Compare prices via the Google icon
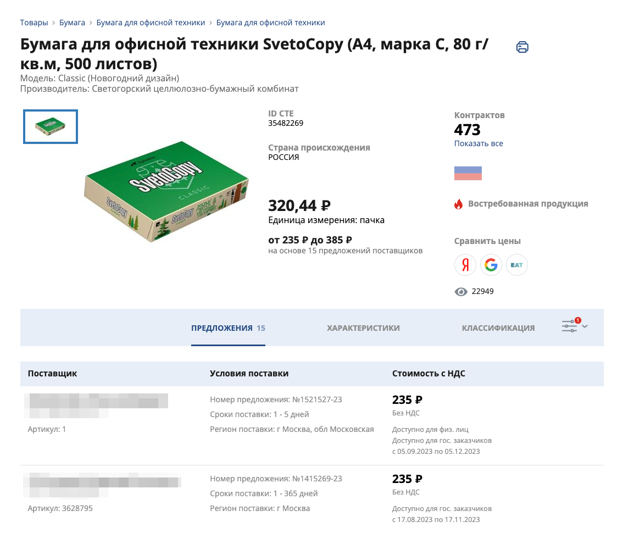The height and width of the screenshot is (544, 623). pyautogui.click(x=491, y=265)
